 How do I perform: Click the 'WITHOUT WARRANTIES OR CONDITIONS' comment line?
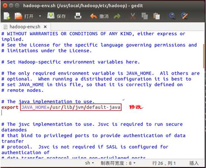pyautogui.click(x=93, y=34)
